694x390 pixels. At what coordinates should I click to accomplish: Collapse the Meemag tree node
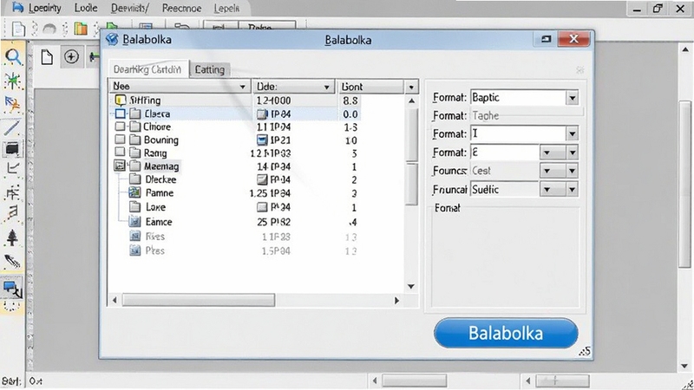(x=120, y=166)
